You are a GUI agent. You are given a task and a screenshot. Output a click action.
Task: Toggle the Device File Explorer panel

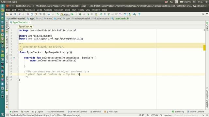point(207,97)
